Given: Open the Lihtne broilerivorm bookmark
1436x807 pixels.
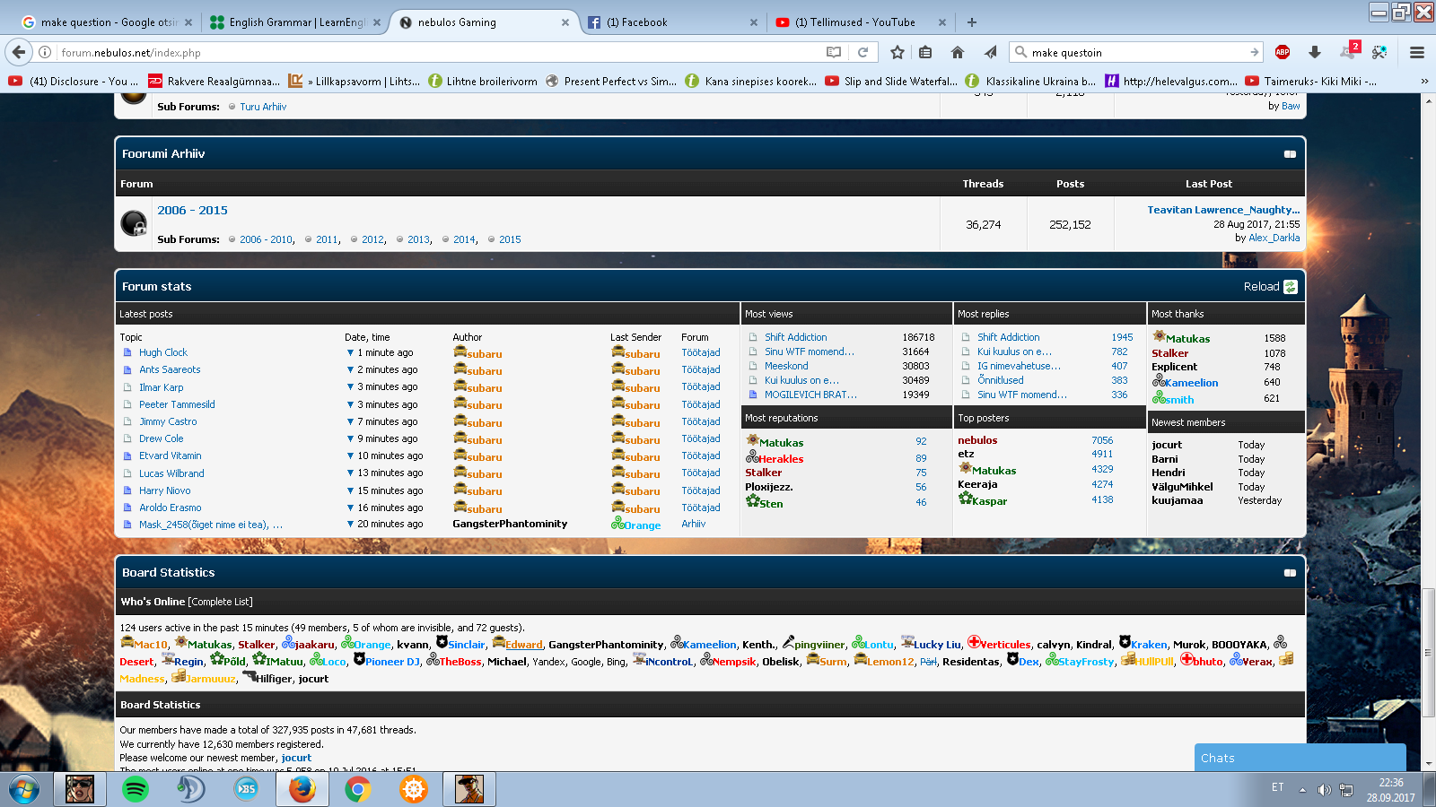Looking at the screenshot, I should (483, 81).
